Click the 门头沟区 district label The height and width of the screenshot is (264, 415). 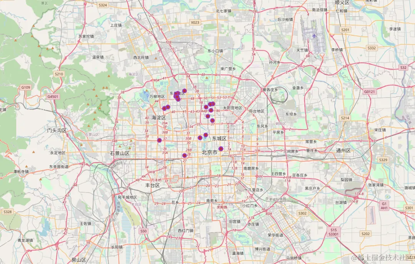(57, 130)
